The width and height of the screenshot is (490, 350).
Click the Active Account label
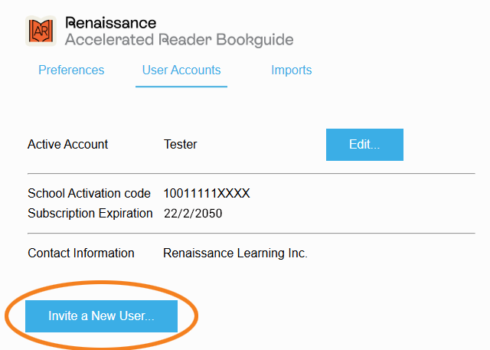click(68, 144)
